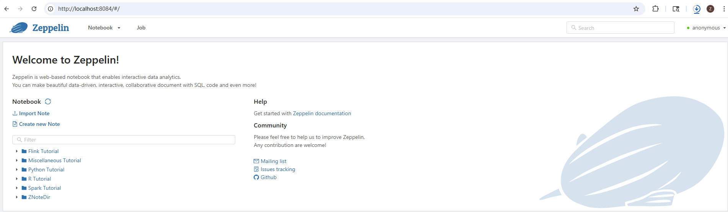The height and width of the screenshot is (212, 728).
Task: Click the browser address bar URL
Action: pos(89,9)
